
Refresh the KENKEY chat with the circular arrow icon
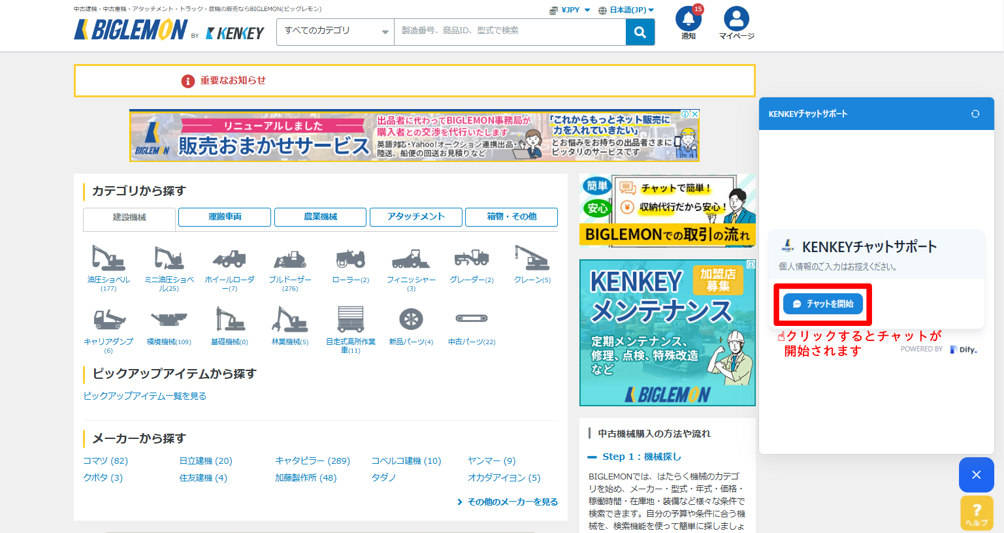975,113
